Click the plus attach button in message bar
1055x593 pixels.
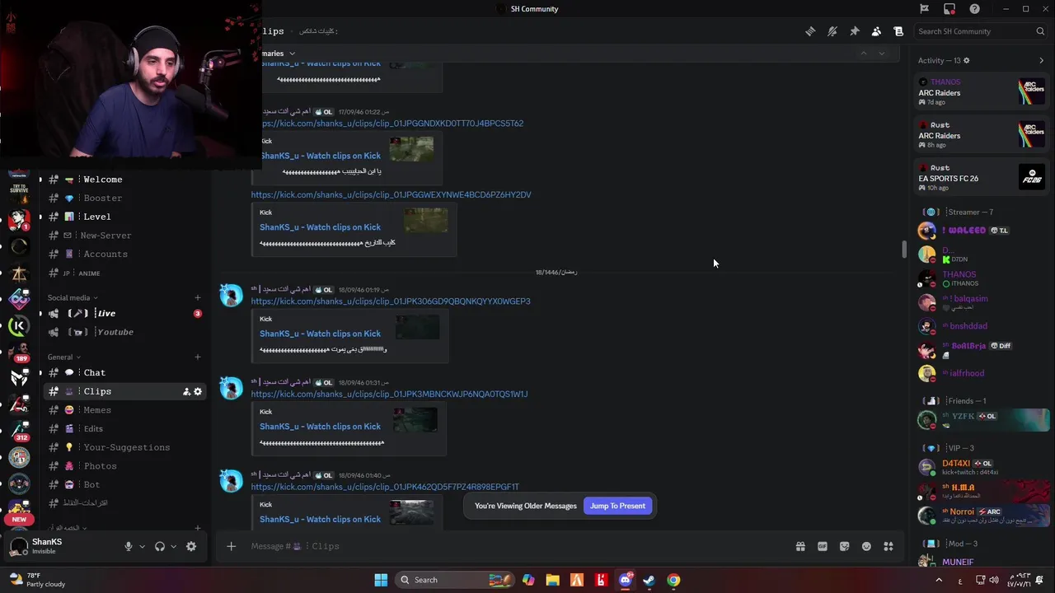(x=231, y=546)
